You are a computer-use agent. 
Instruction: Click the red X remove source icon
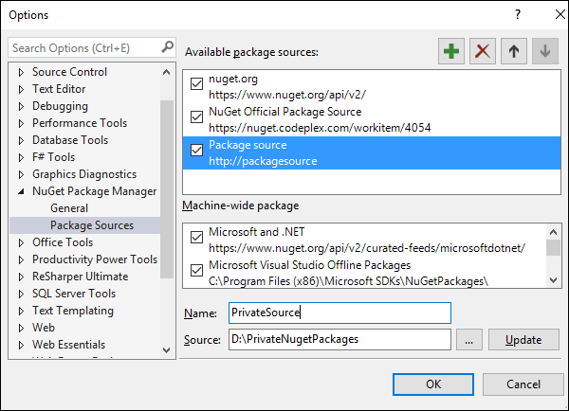[483, 51]
